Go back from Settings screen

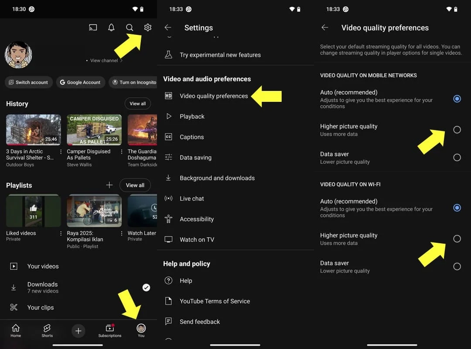[x=168, y=27]
